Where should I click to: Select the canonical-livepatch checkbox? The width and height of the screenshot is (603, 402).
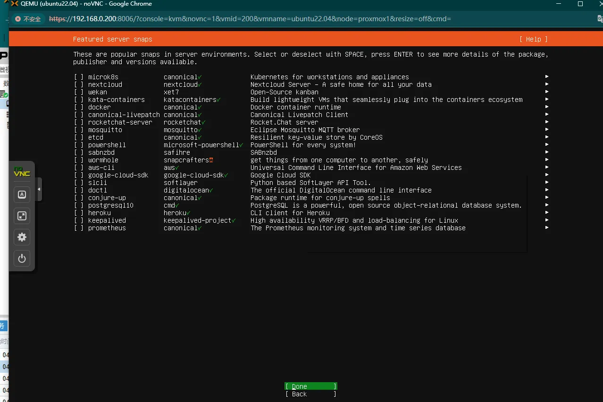(79, 115)
